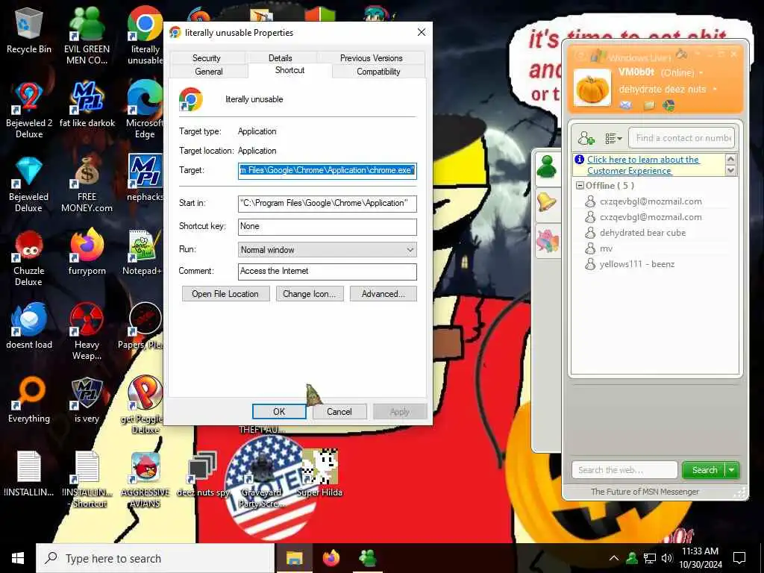The height and width of the screenshot is (573, 764).
Task: Select the contact named 'mv'
Action: [606, 248]
